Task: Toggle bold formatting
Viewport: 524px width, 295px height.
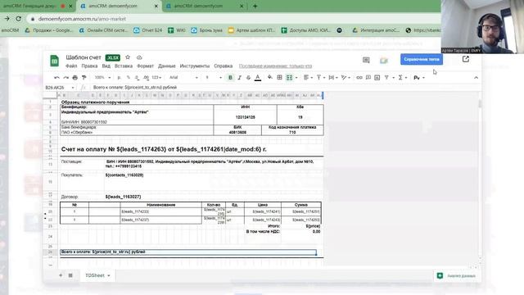Action: (x=230, y=78)
